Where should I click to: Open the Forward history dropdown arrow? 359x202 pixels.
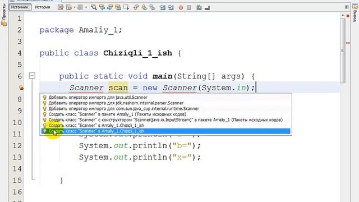[x=86, y=7]
